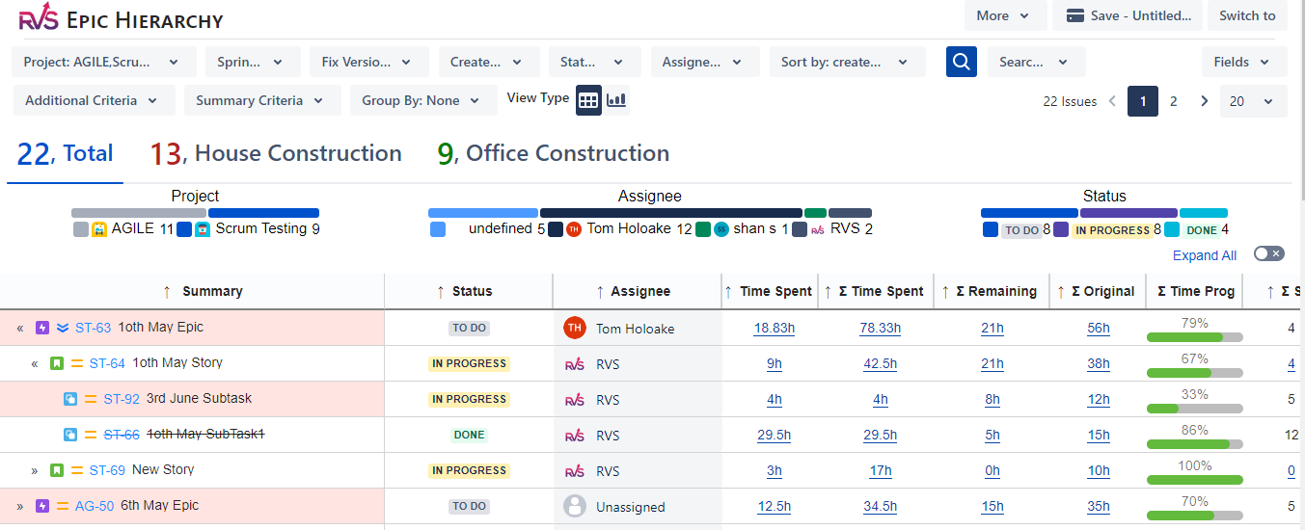Open the ST-92 issue link

(x=122, y=399)
